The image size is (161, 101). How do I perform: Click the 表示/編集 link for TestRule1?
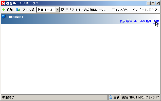(x=126, y=21)
